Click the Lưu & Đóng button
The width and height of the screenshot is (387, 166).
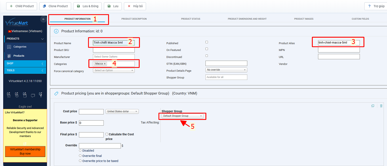click(x=88, y=6)
